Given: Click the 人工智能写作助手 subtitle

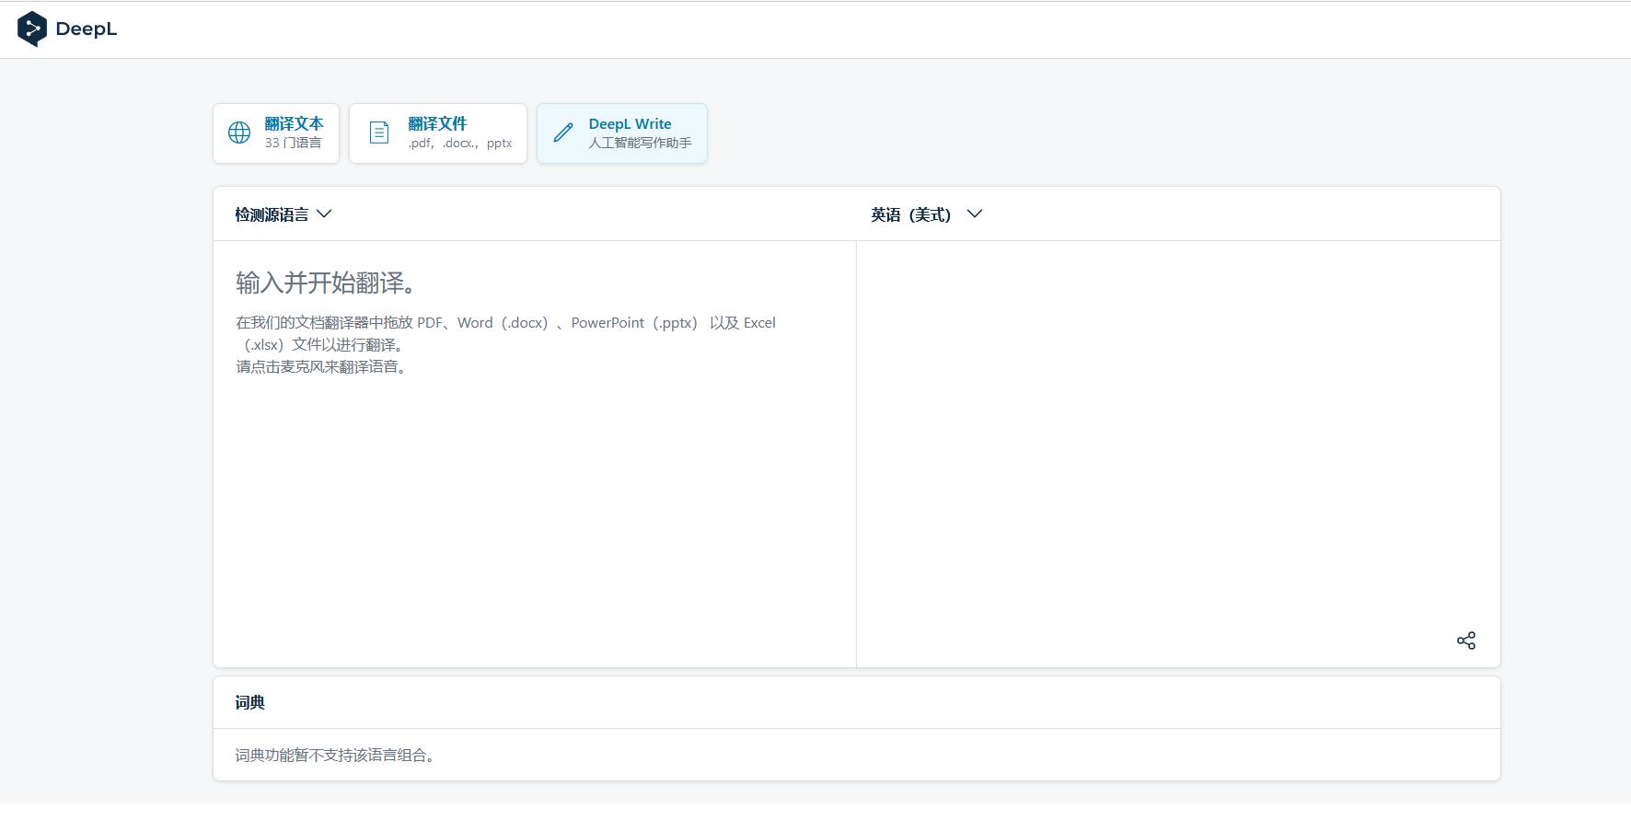Looking at the screenshot, I should coord(640,143).
